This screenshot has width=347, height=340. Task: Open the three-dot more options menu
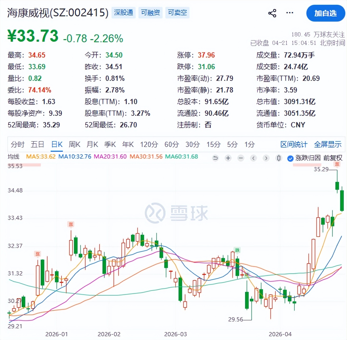290,13
